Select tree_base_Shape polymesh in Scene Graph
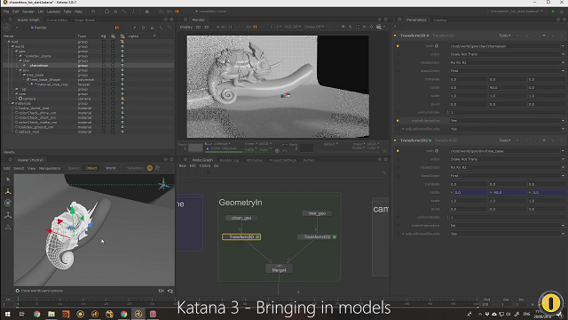Viewport: 568px width, 320px height. pyautogui.click(x=45, y=79)
